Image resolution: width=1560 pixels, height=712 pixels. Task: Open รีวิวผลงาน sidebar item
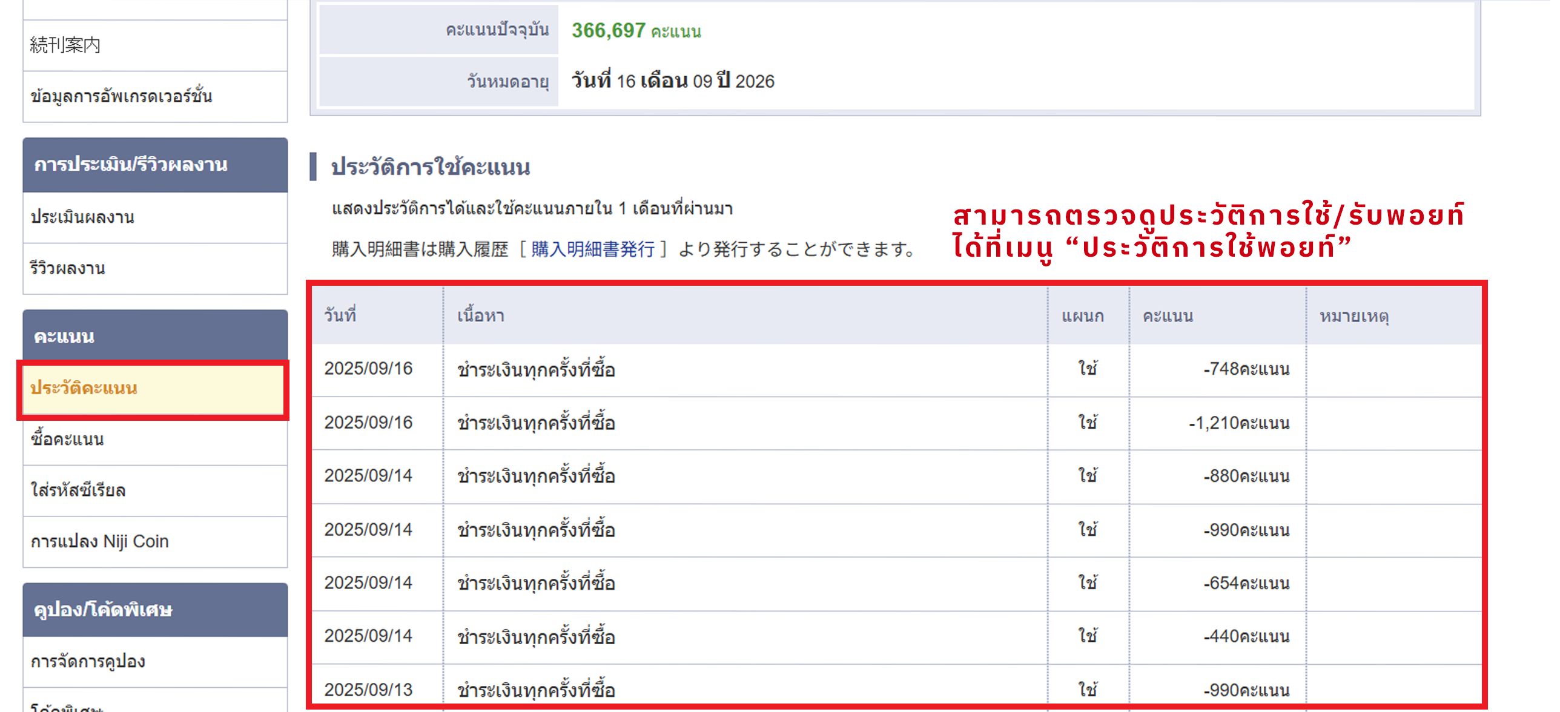pyautogui.click(x=68, y=268)
